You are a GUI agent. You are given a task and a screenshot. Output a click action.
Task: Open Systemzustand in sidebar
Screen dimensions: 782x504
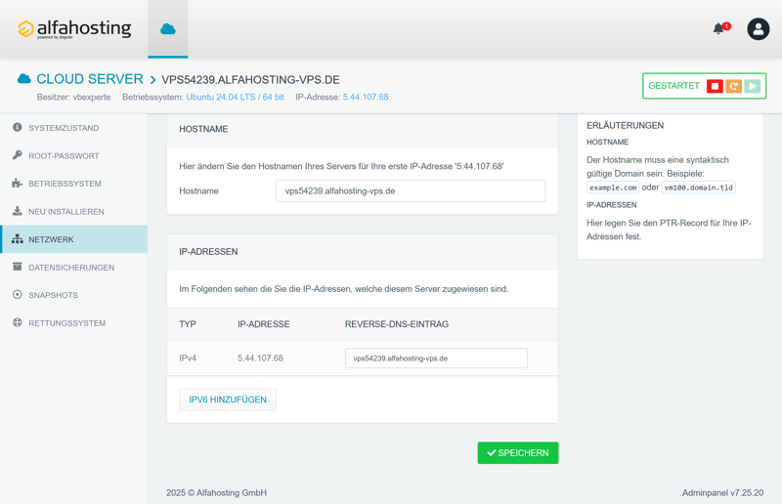[74, 128]
